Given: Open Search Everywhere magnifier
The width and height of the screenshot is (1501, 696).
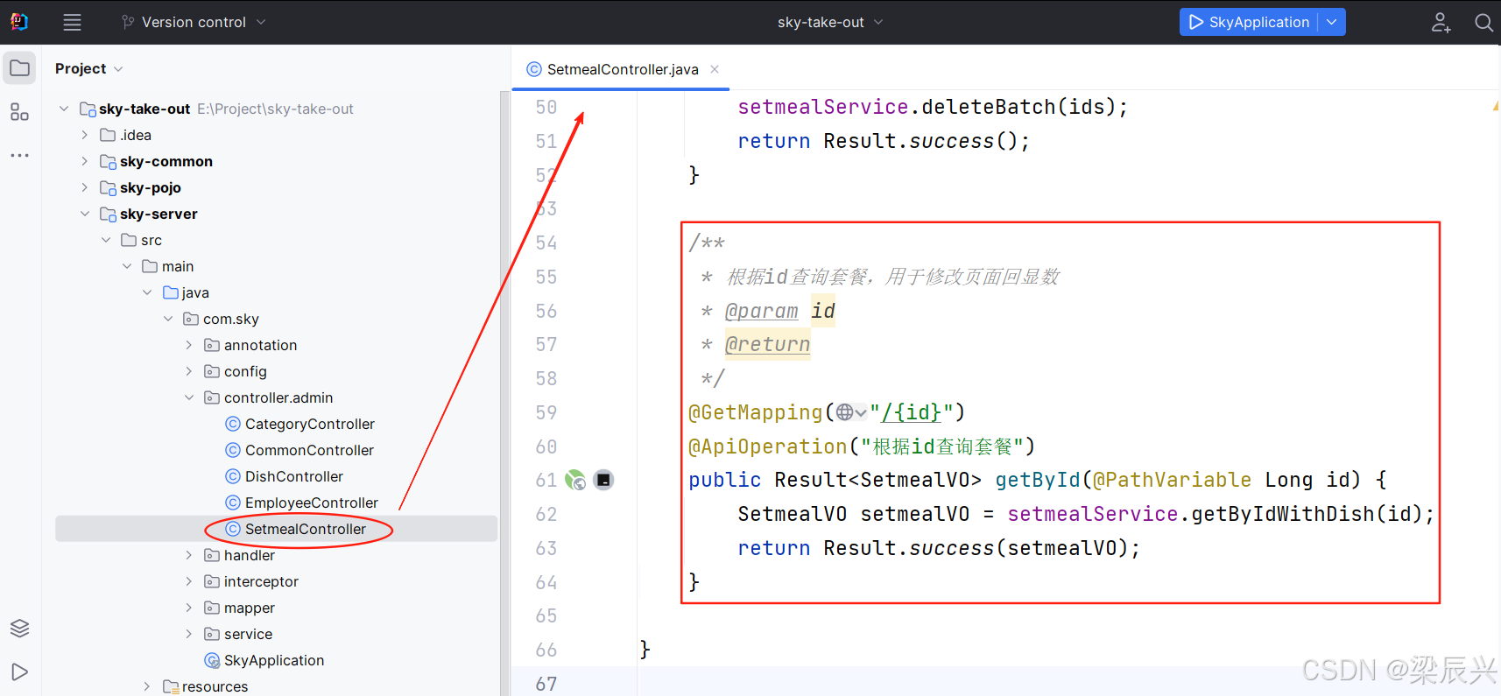Looking at the screenshot, I should click(x=1483, y=23).
